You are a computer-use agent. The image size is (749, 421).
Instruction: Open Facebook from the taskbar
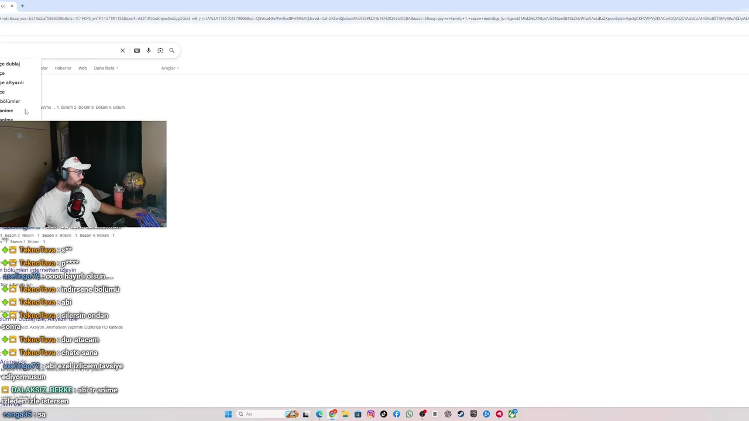pos(396,414)
